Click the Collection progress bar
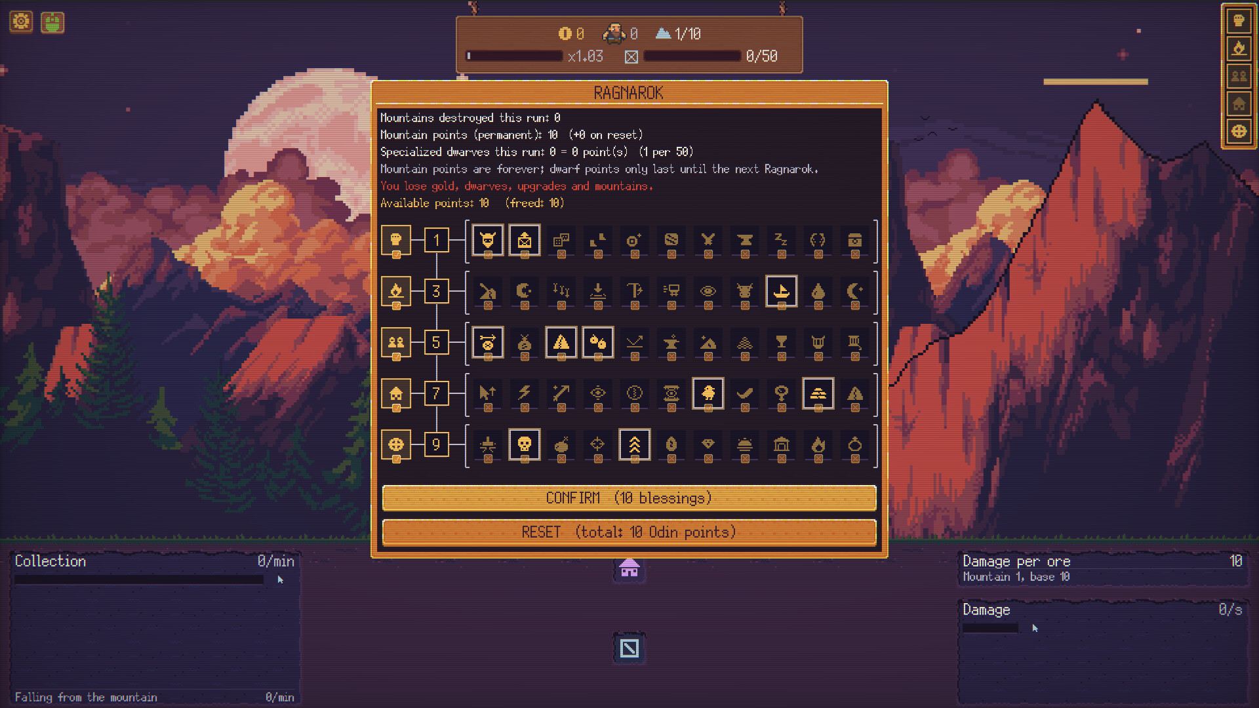The height and width of the screenshot is (708, 1259). 139,580
